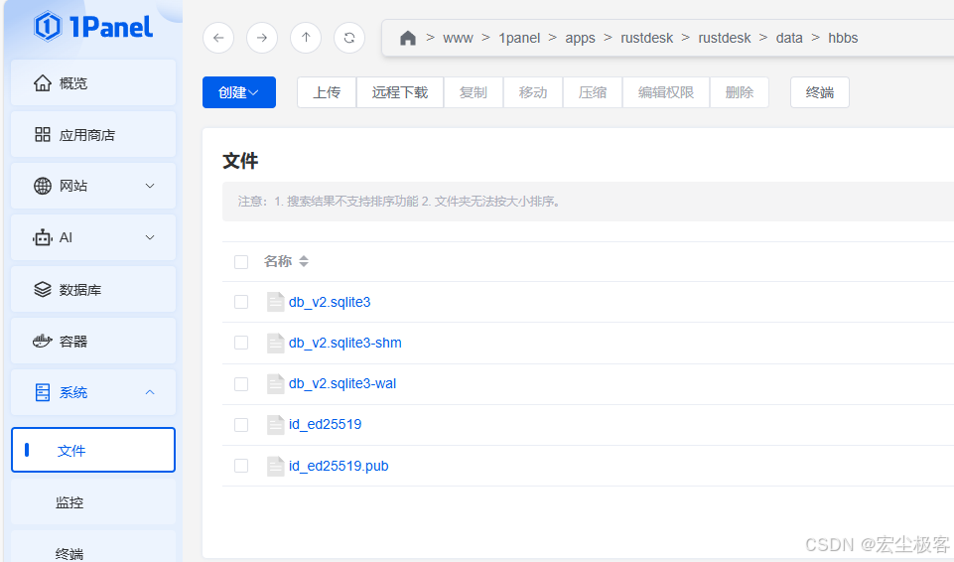Navigate to 1panel in breadcrumb
954x562 pixels.
[x=519, y=38]
